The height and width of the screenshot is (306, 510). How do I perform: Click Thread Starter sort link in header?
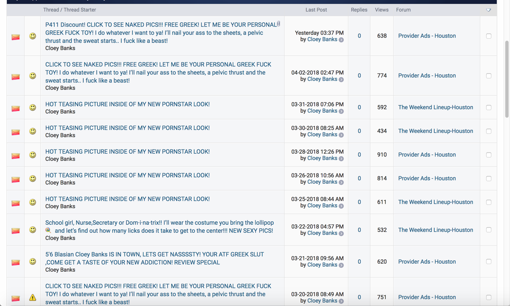(80, 10)
